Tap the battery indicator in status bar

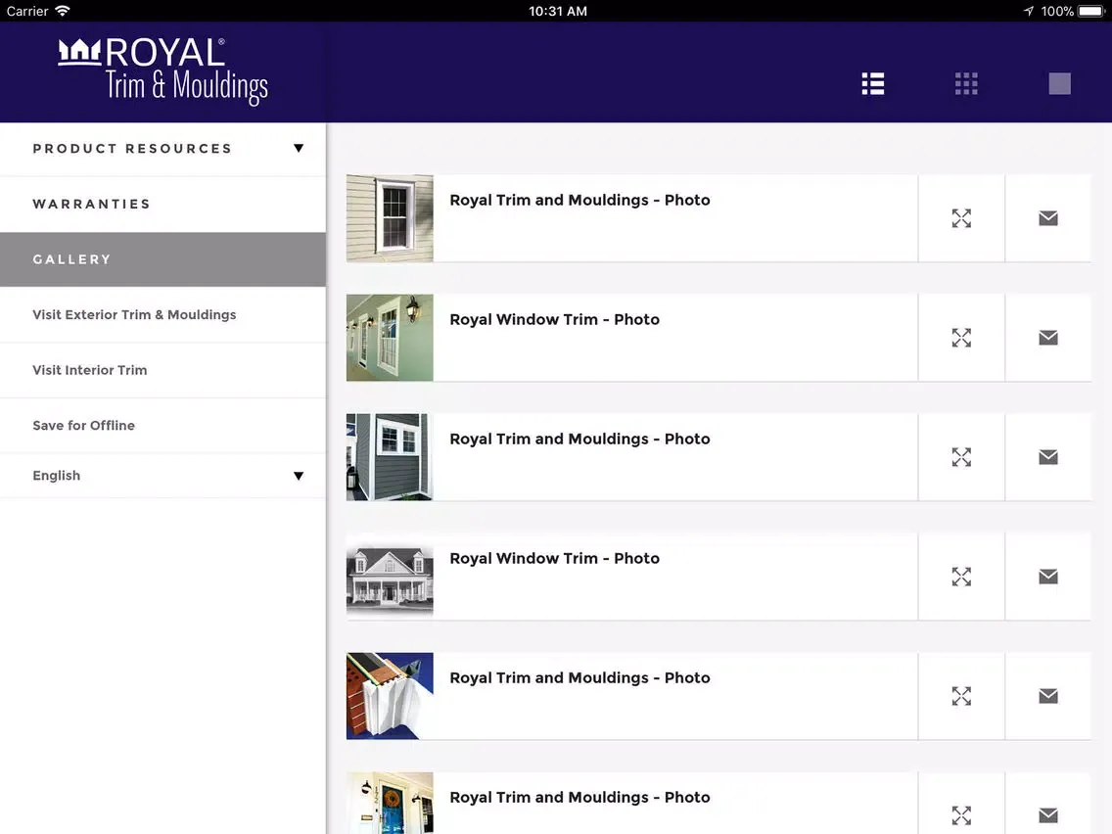pyautogui.click(x=1091, y=11)
